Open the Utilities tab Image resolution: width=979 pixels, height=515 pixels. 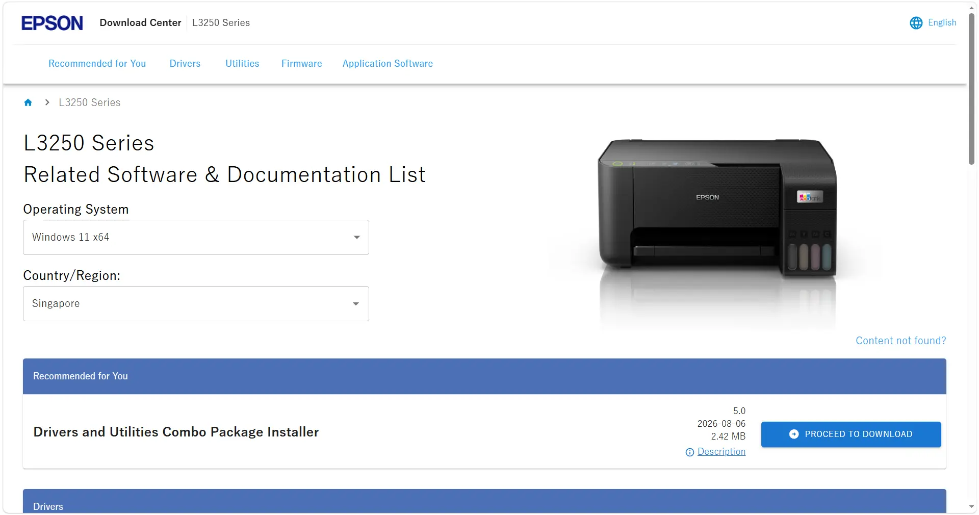pos(242,64)
